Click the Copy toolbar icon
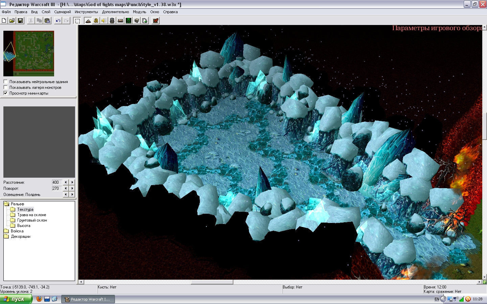The image size is (487, 304). [x=39, y=21]
